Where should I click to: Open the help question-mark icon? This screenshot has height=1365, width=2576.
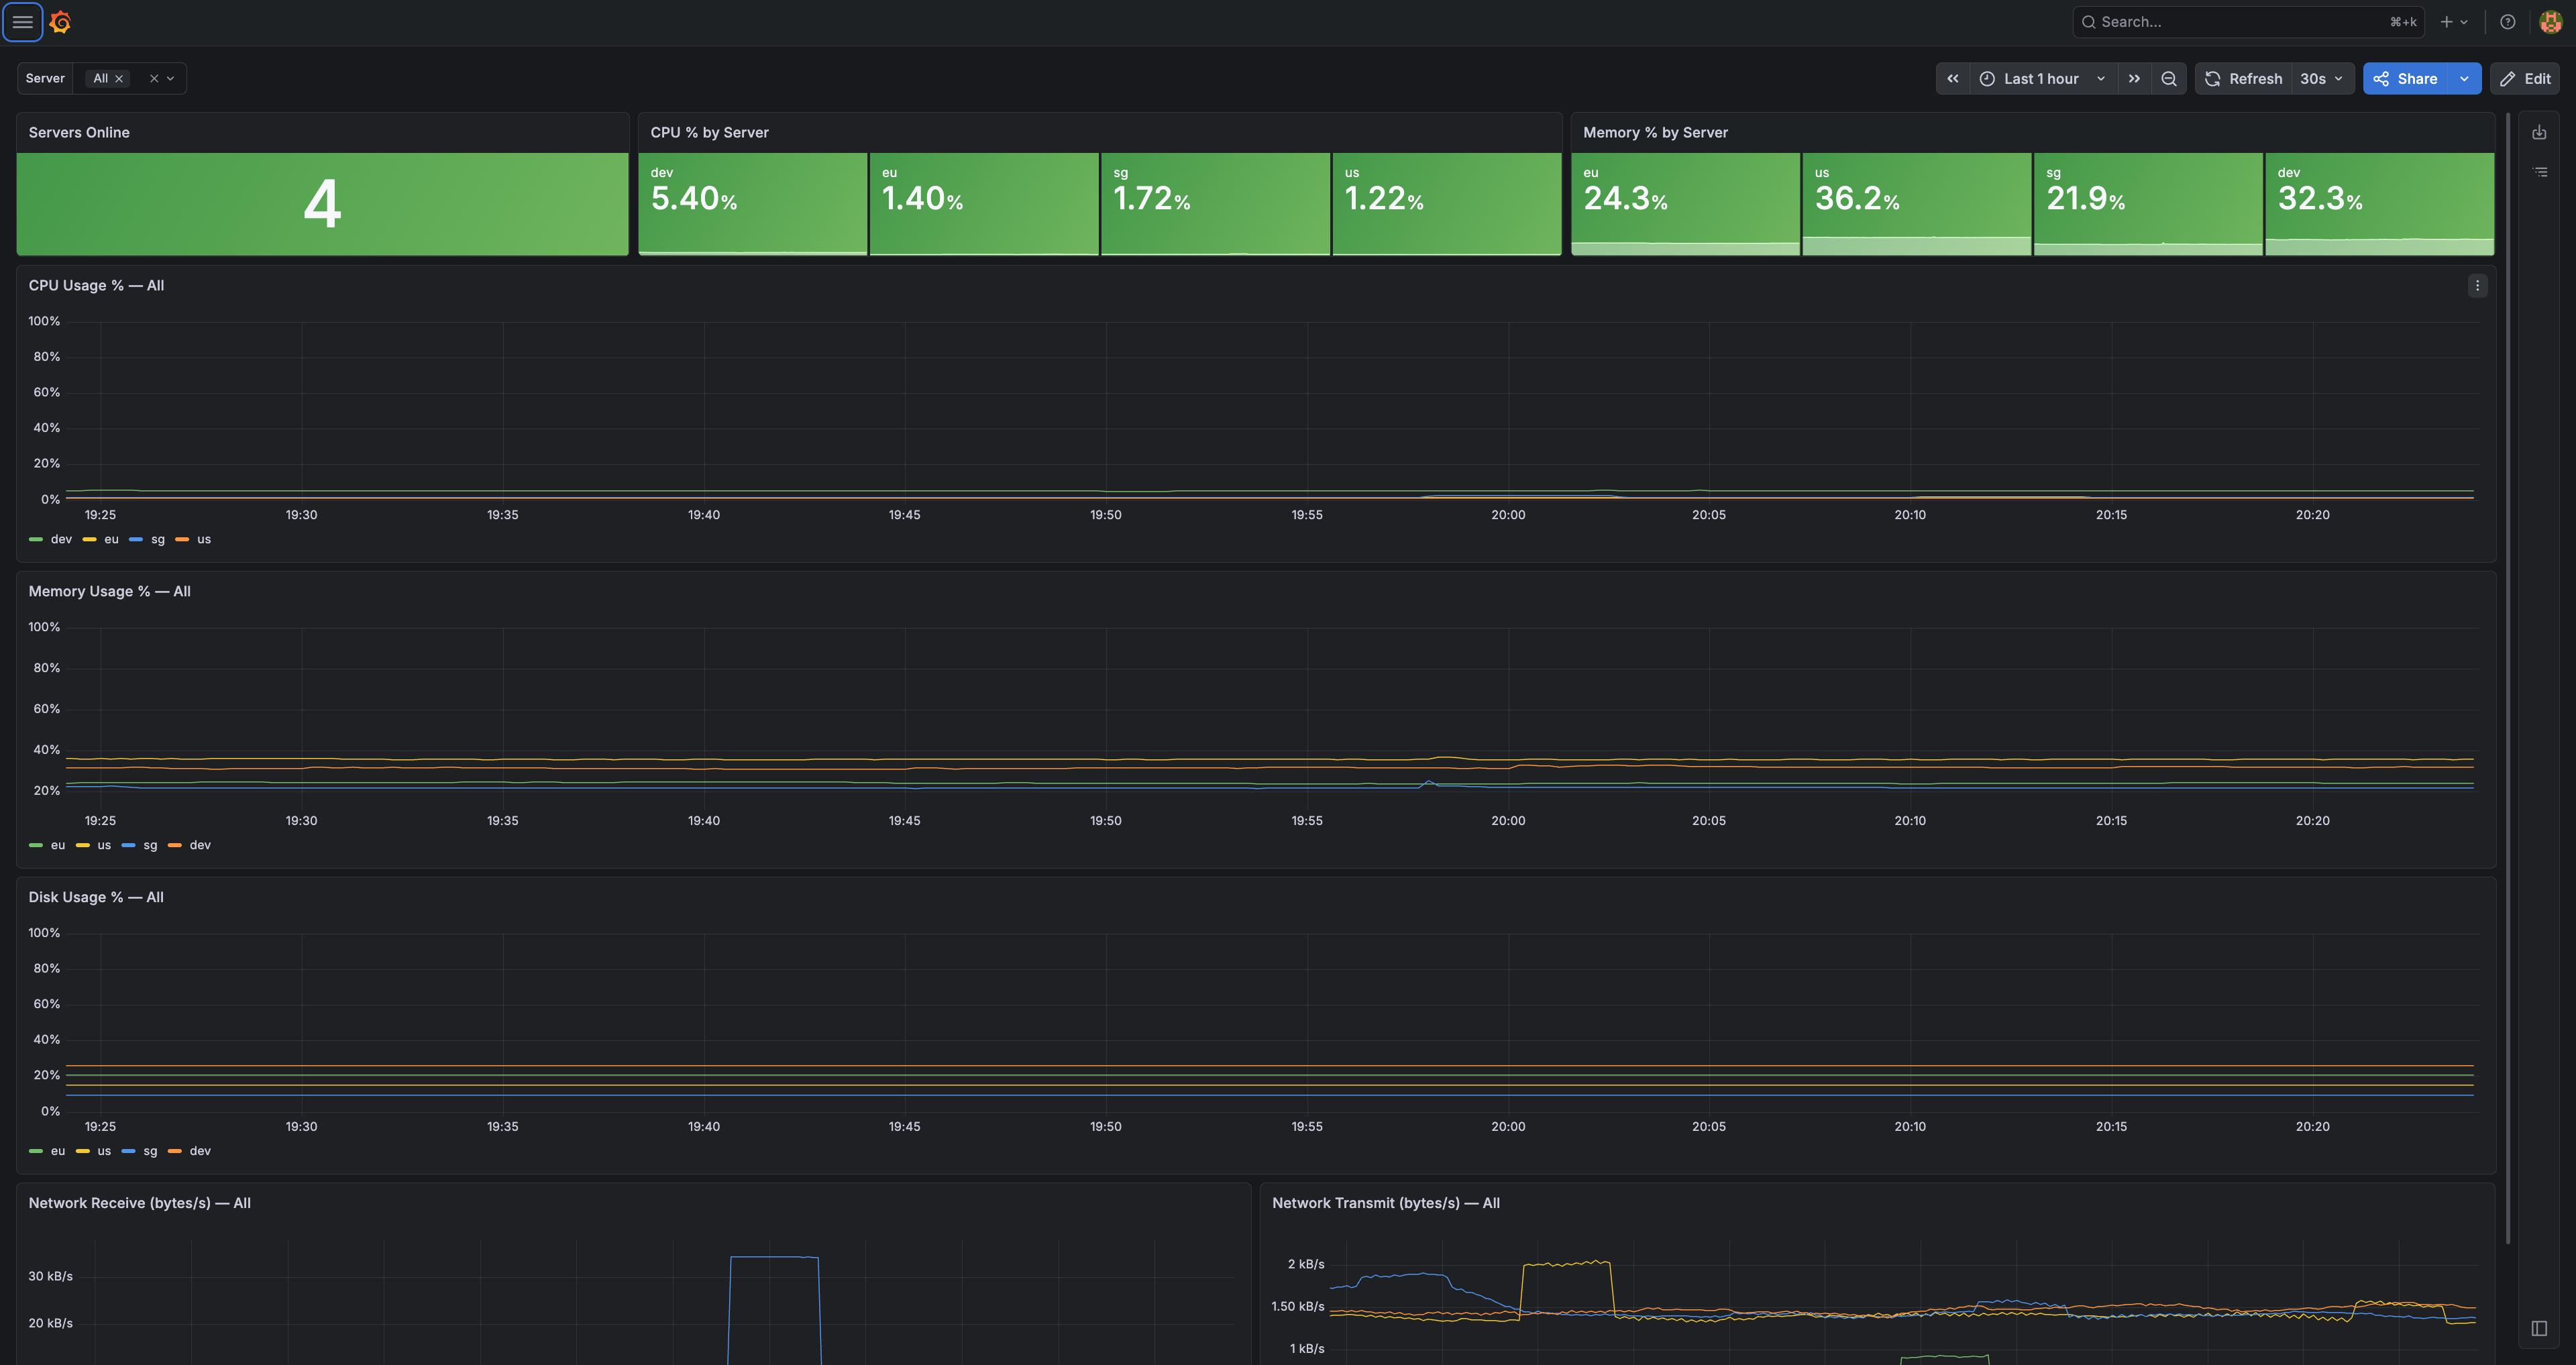(x=2508, y=22)
